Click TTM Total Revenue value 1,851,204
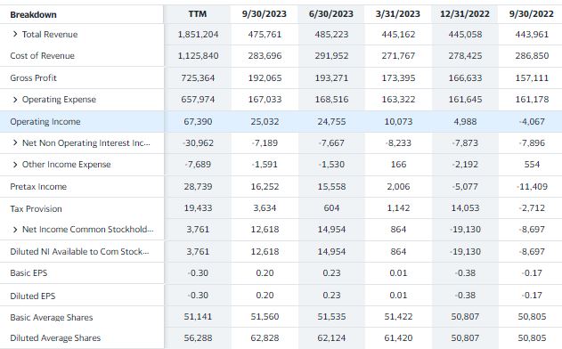 click(198, 35)
